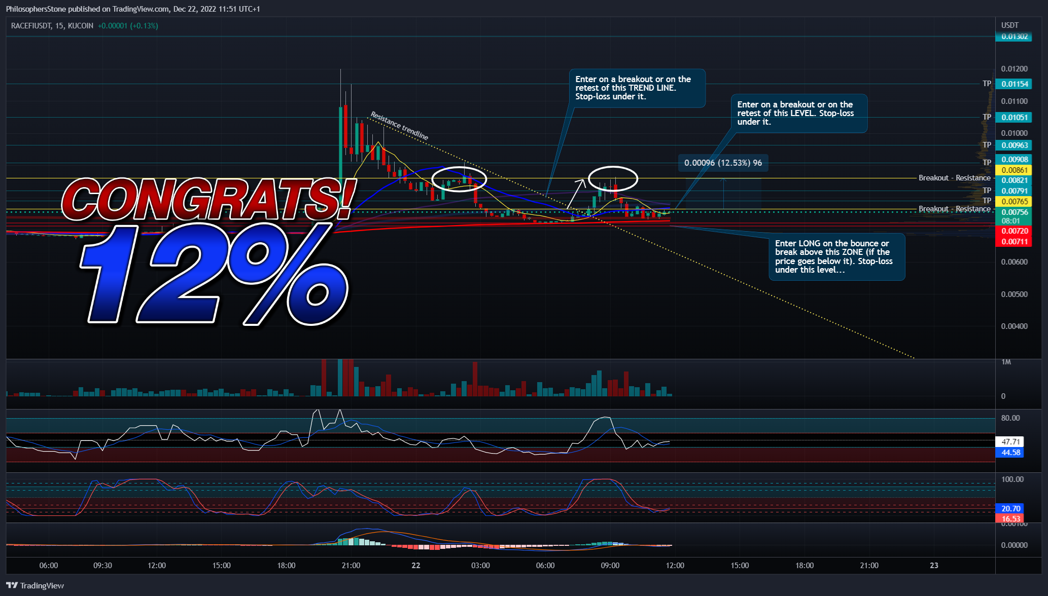Click the 0.00821 breakout resistance price label
The image size is (1048, 596).
click(x=1014, y=180)
